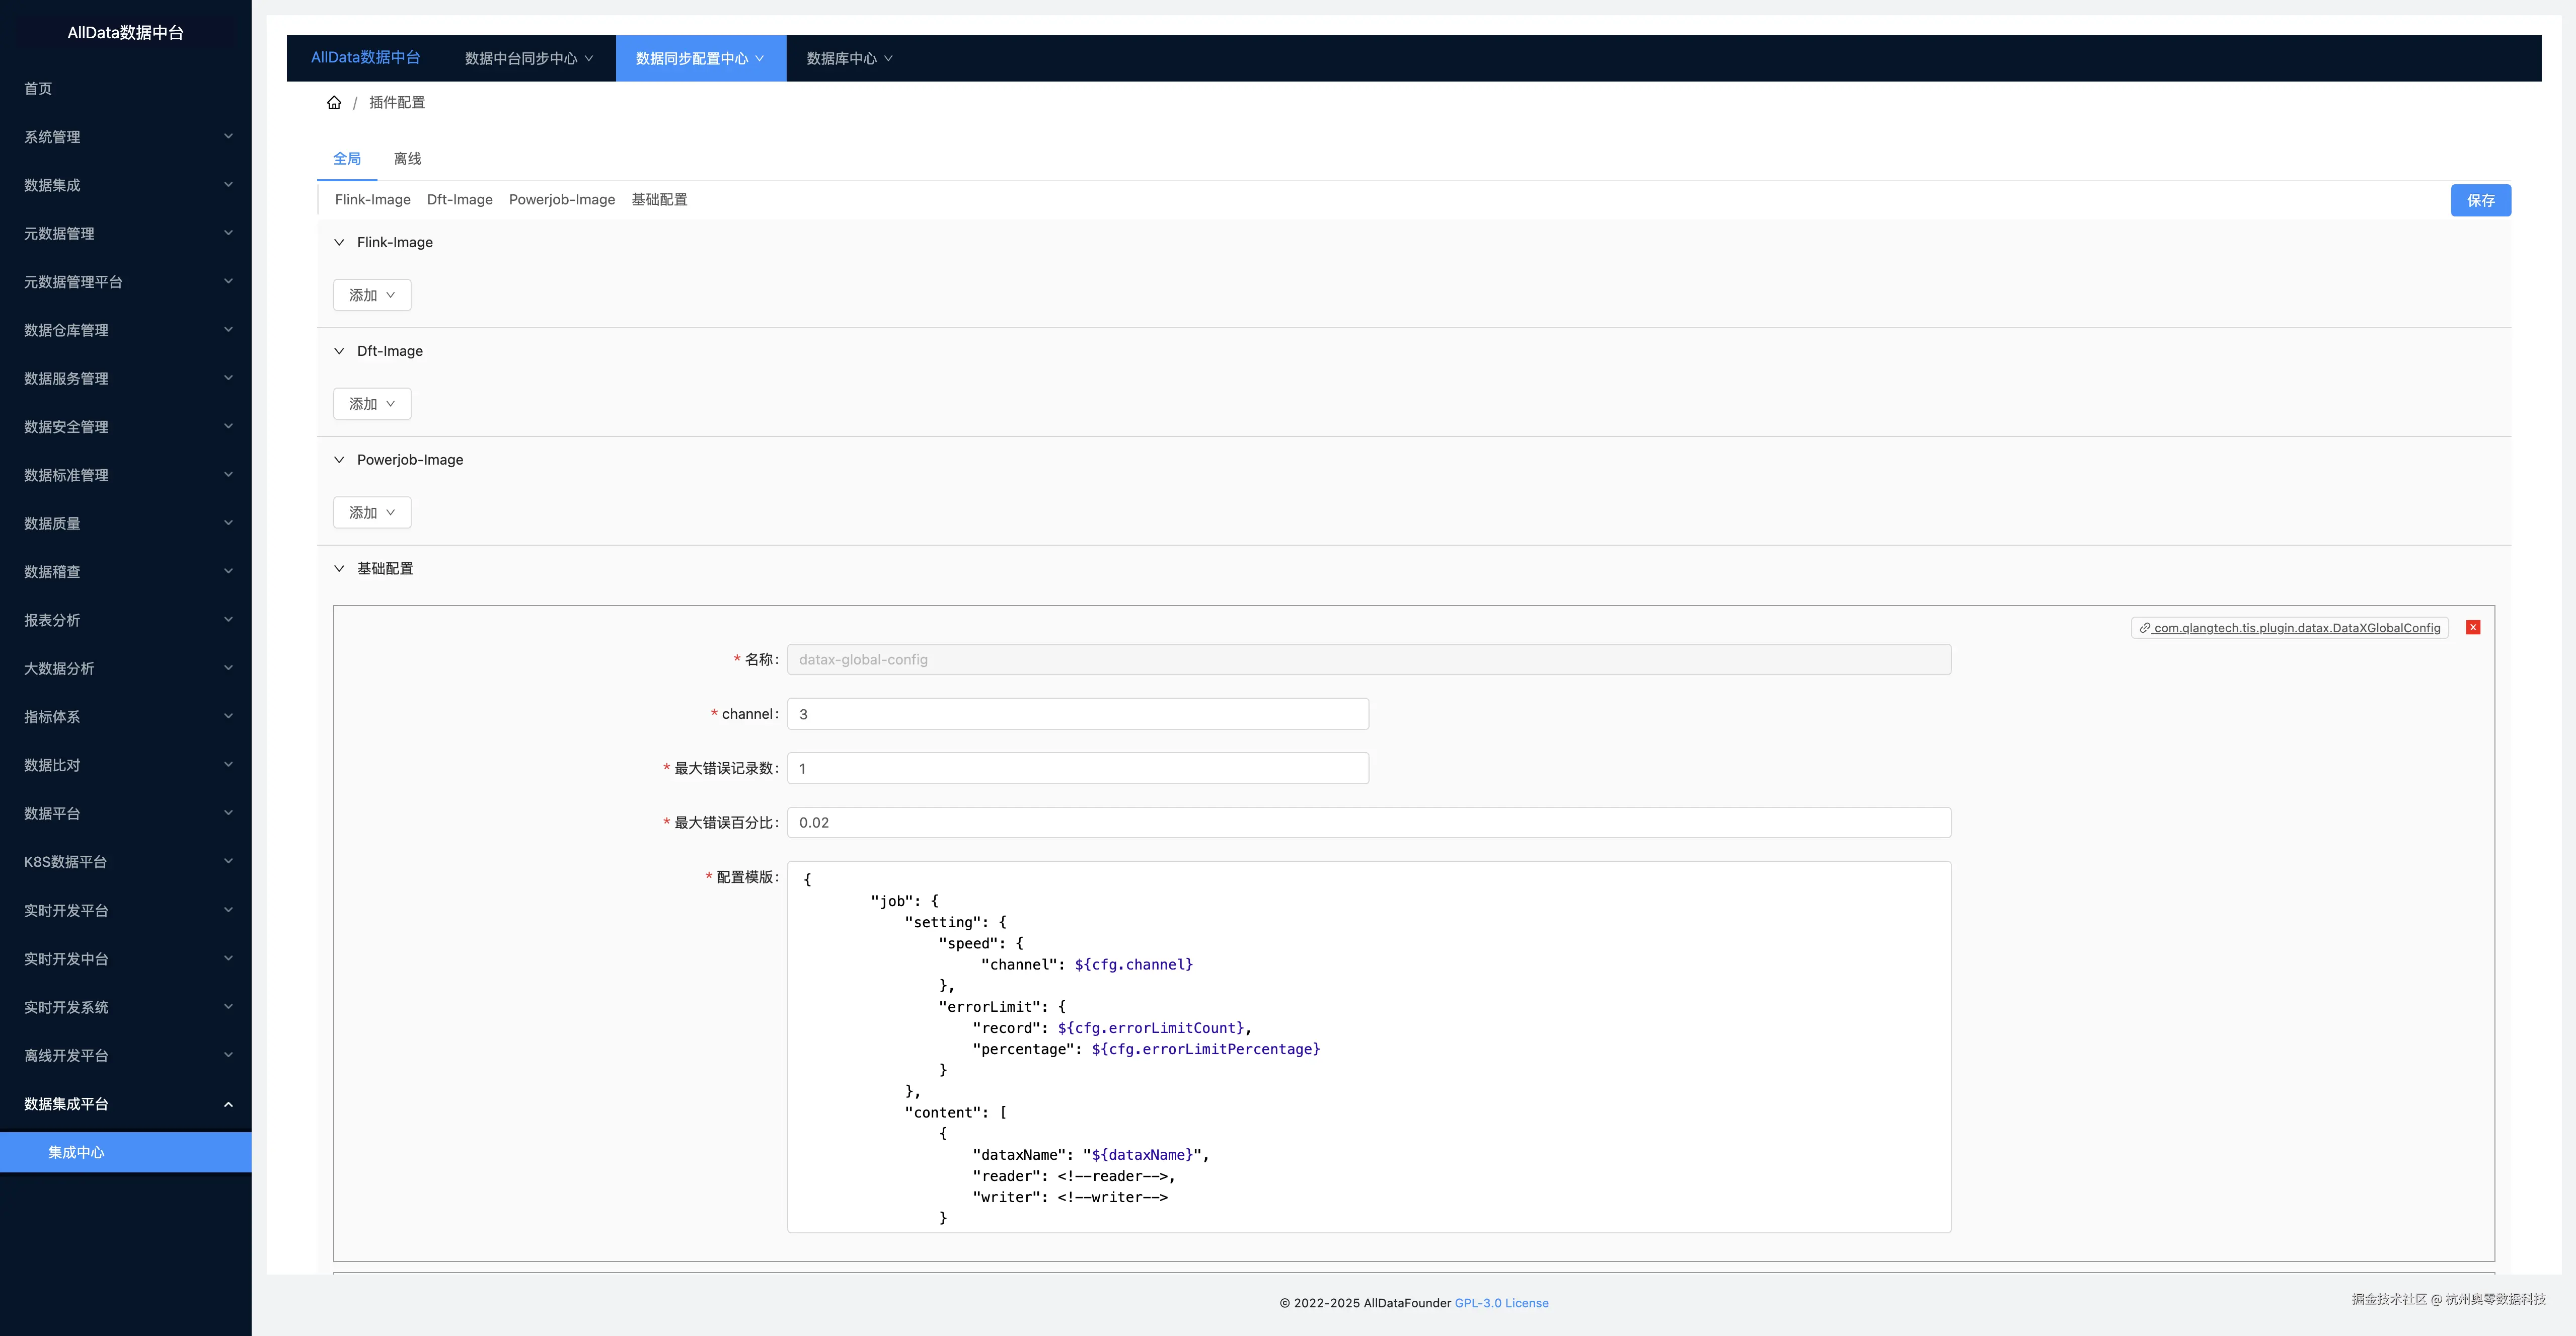Screen dimensions: 2576x1336
Task: Open 添加 dropdown under Powerjob-Image
Action: (372, 513)
